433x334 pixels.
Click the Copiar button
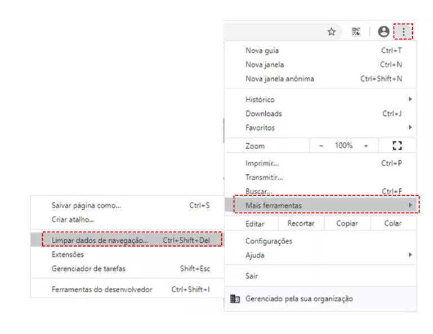pos(347,223)
